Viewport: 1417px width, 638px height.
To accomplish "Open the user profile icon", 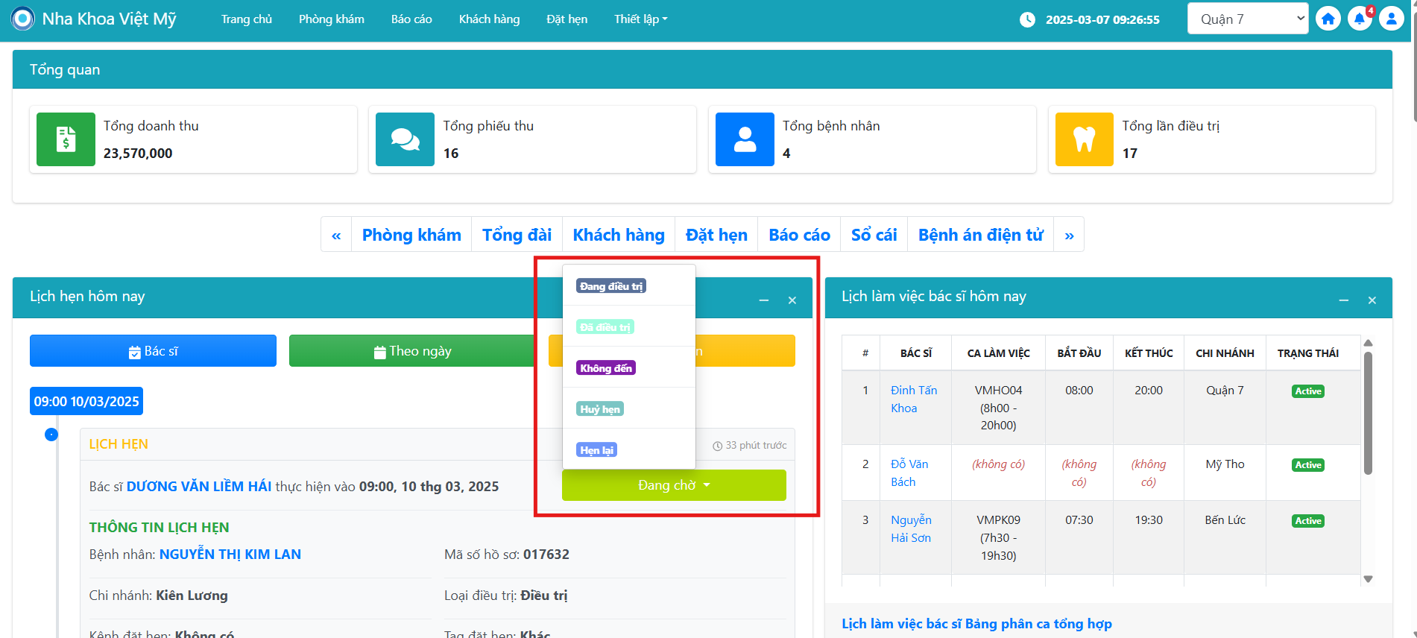I will click(1391, 19).
